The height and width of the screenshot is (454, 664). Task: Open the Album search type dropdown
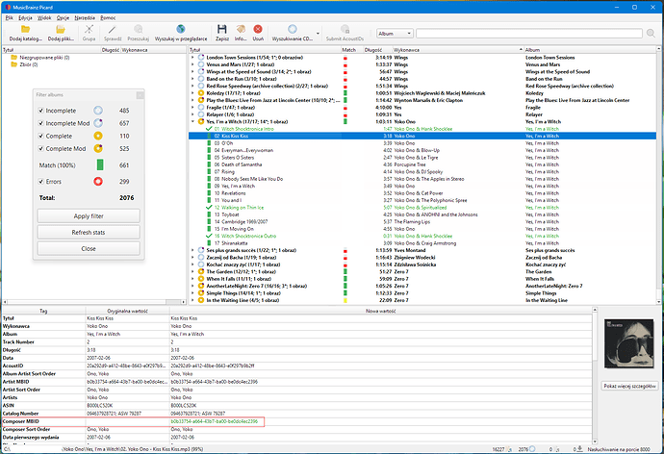tap(398, 33)
